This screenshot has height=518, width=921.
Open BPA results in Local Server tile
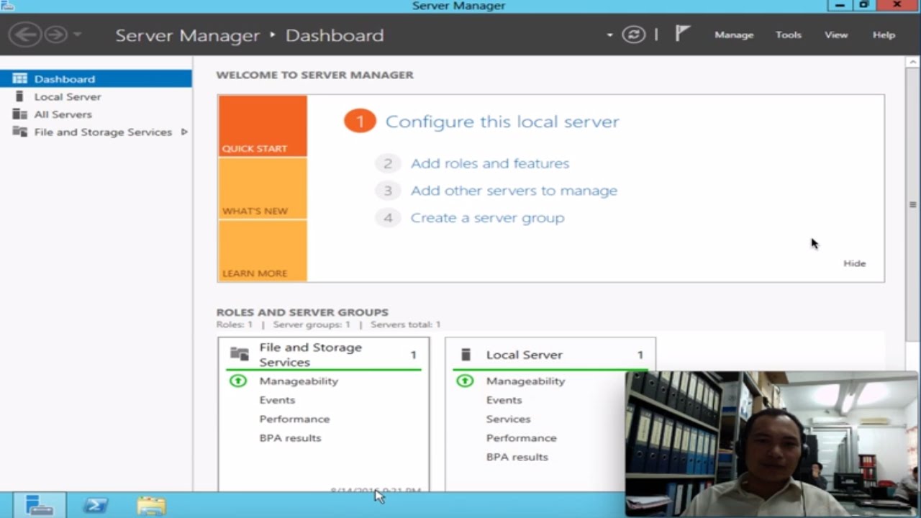(x=517, y=457)
